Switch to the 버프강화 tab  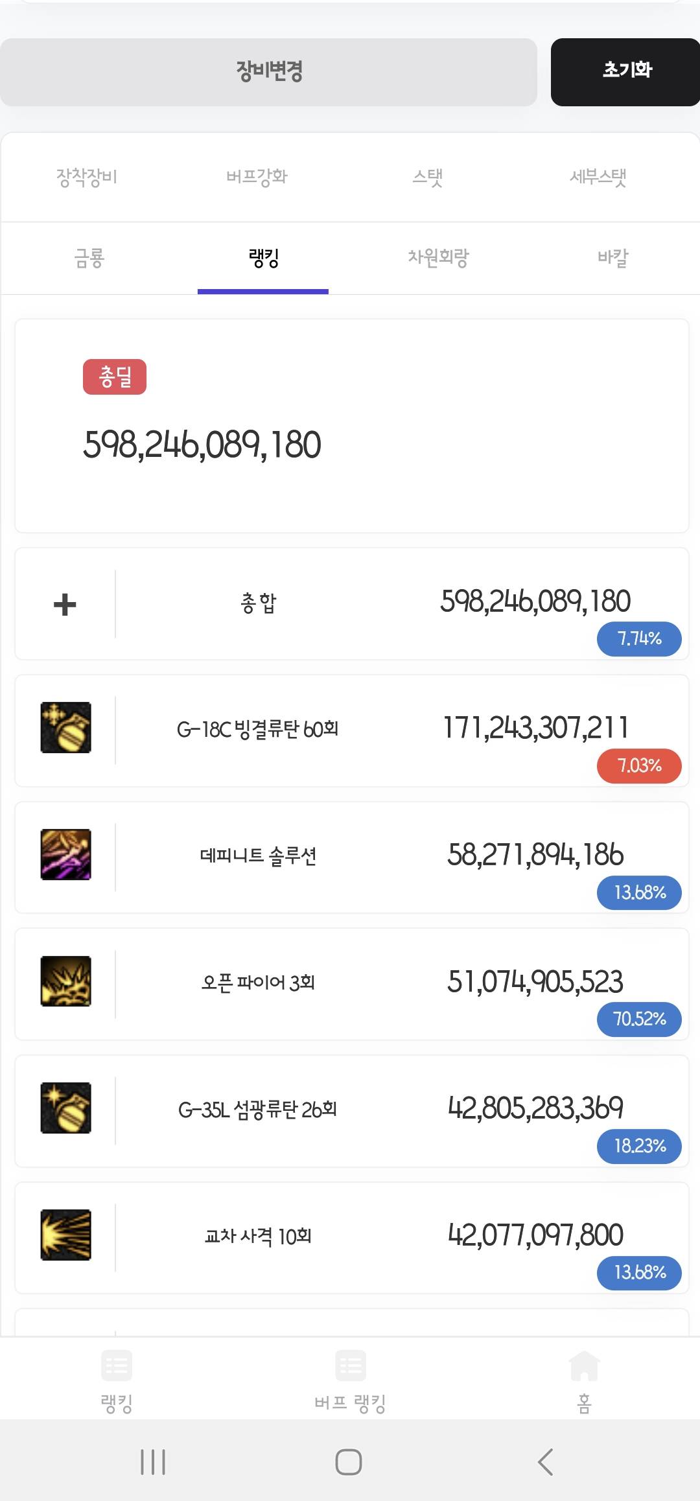coord(257,177)
